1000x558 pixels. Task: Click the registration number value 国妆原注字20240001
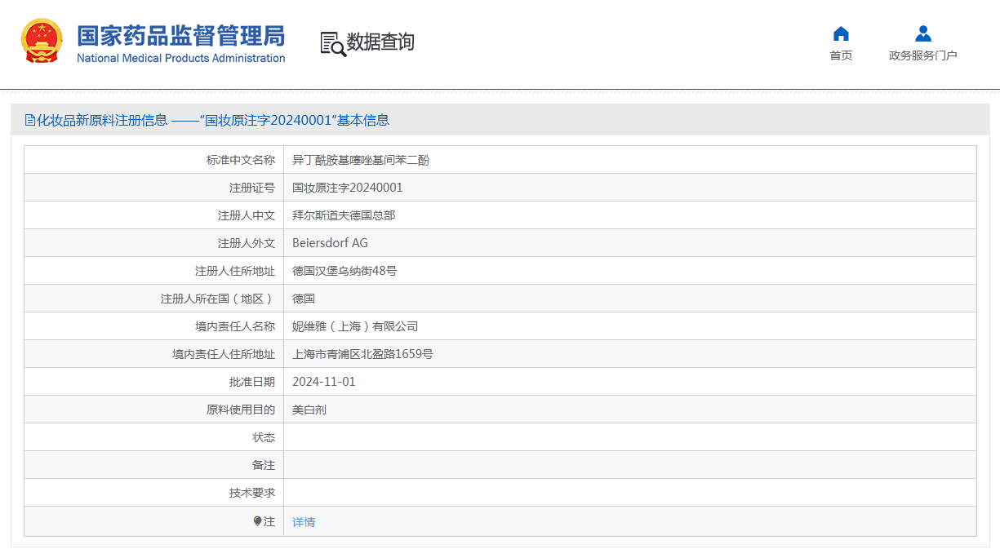click(x=347, y=188)
